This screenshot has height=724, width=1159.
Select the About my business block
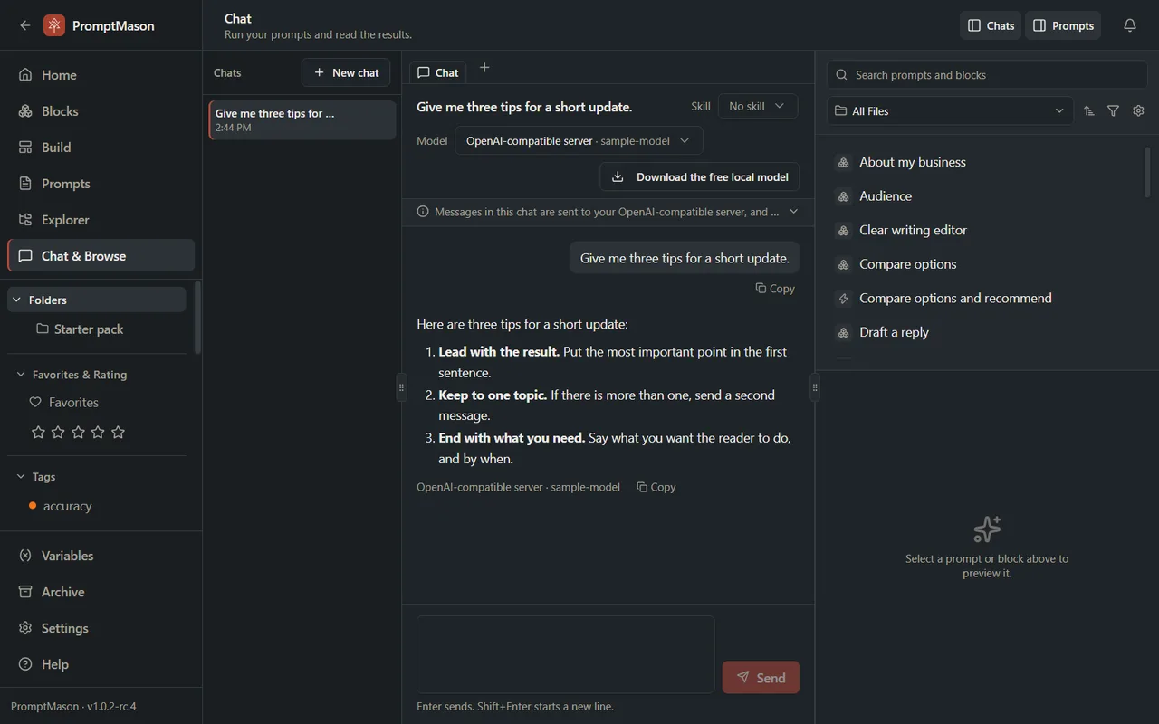985,162
